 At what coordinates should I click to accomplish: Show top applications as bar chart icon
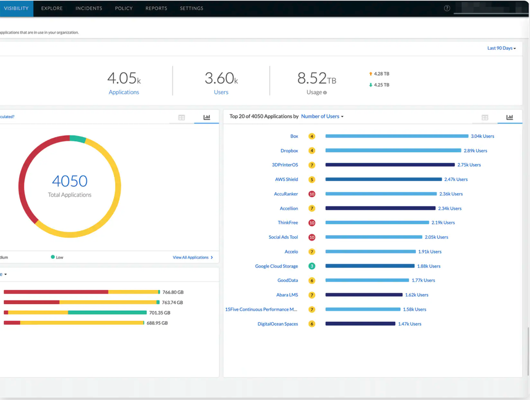[x=510, y=117]
